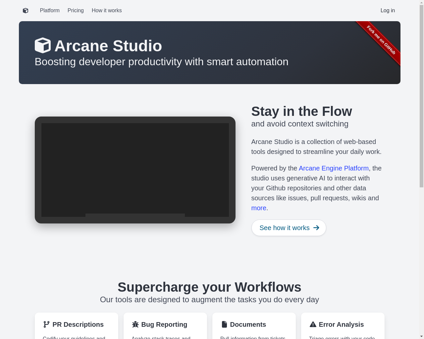This screenshot has width=424, height=339.
Task: Click the Fork me on GitHub ribbon
Action: tap(381, 40)
